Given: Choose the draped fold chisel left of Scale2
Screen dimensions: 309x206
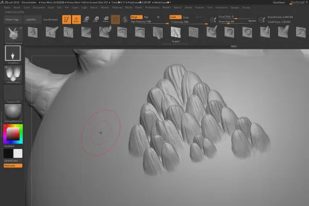Looking at the screenshot, I should click(x=158, y=32).
